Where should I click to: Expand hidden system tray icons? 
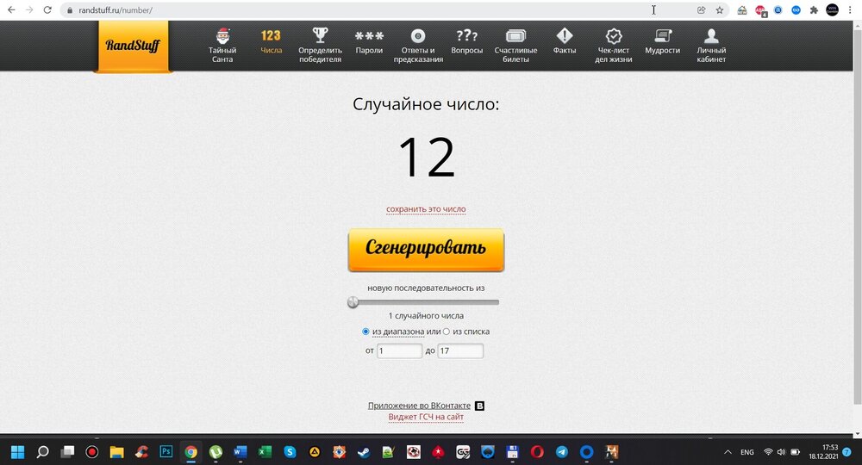click(728, 452)
